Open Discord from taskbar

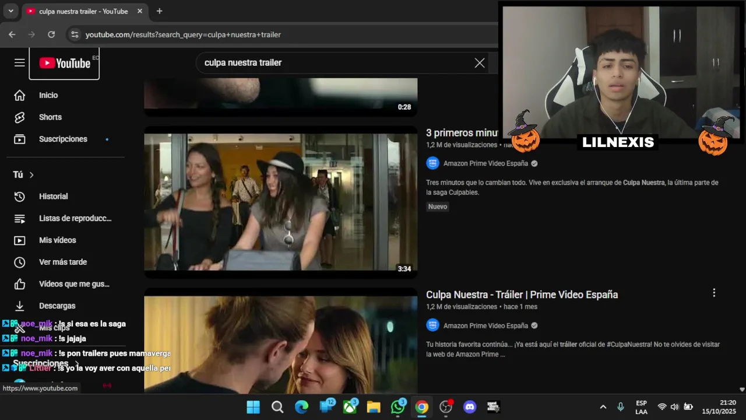pos(470,407)
